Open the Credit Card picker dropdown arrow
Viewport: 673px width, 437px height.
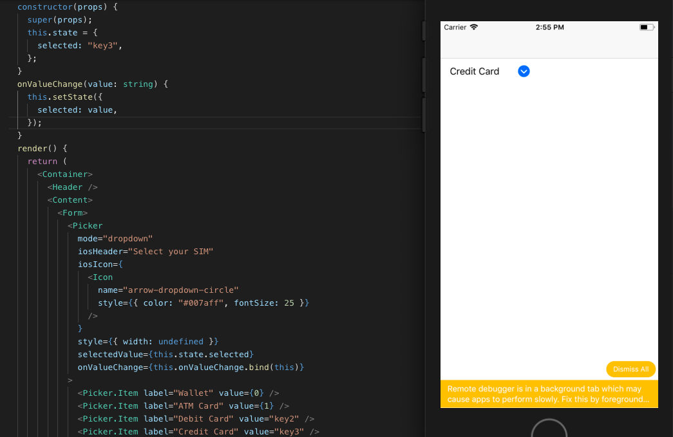point(524,71)
